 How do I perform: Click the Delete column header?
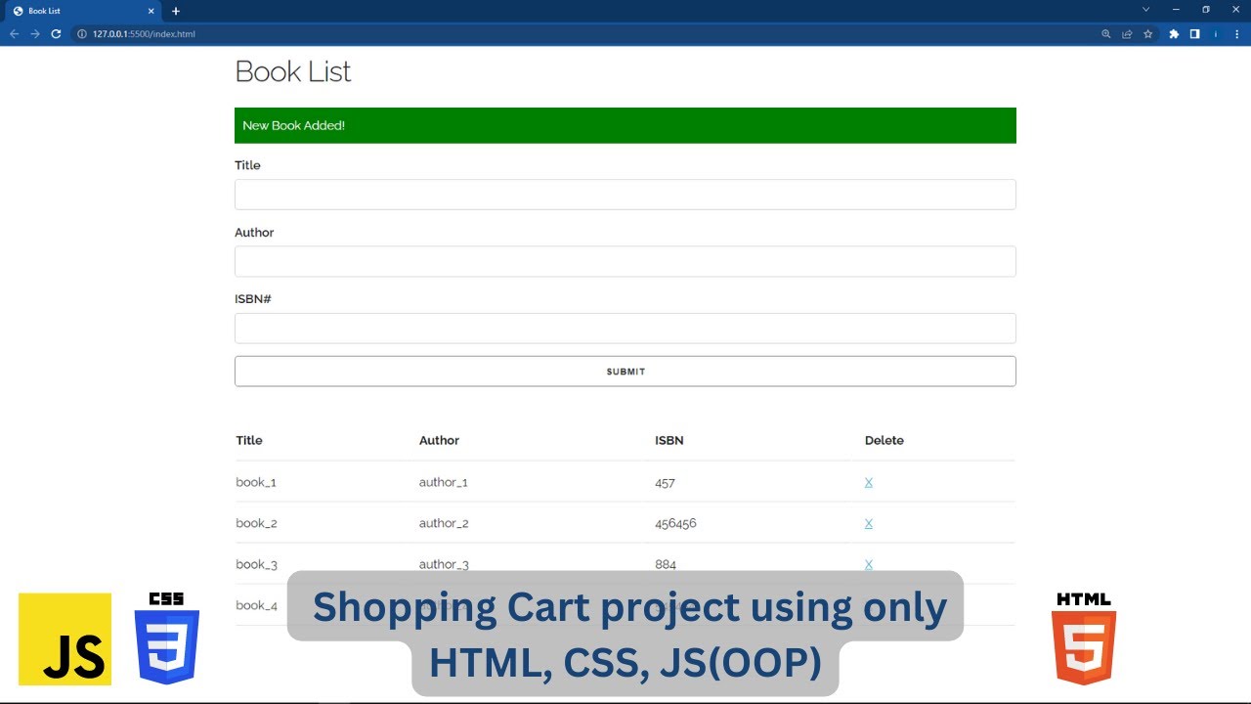coord(884,440)
